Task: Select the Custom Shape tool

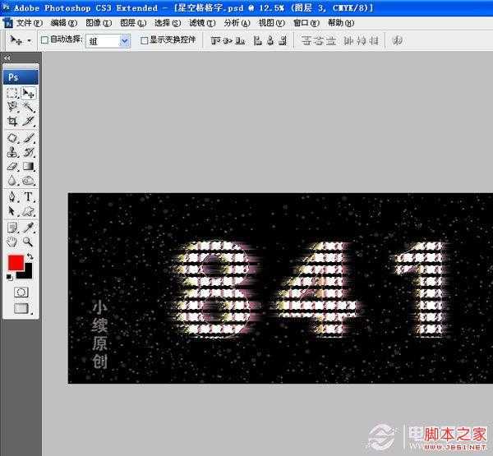Action: [x=29, y=211]
